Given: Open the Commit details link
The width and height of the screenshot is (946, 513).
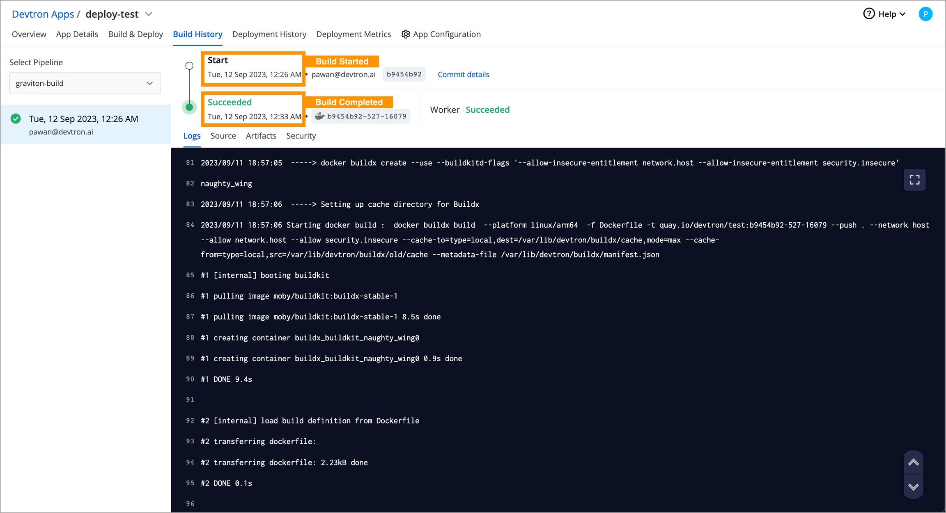Looking at the screenshot, I should point(463,75).
